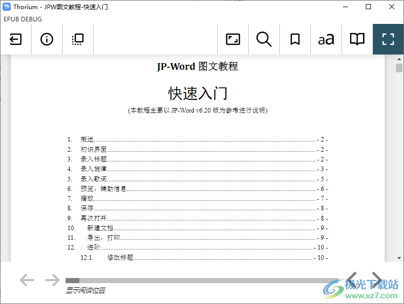Open the 新建文档 contents entry

[197, 228]
